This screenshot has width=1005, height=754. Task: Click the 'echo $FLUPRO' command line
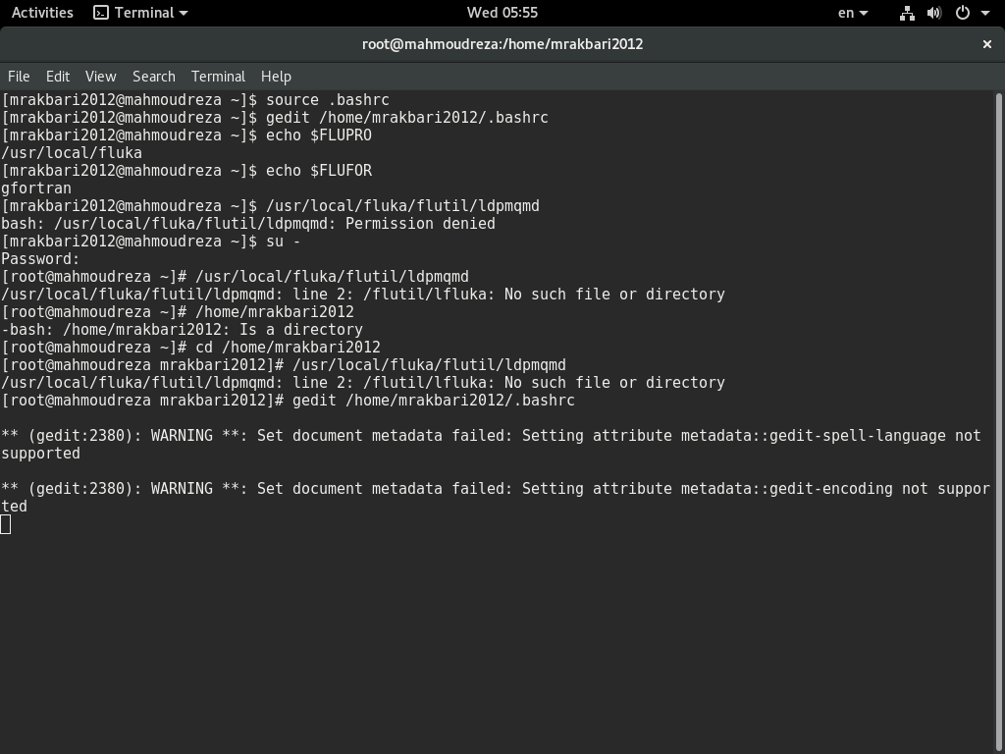click(x=186, y=135)
